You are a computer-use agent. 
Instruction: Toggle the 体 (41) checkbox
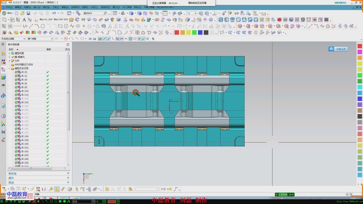pos(16,148)
